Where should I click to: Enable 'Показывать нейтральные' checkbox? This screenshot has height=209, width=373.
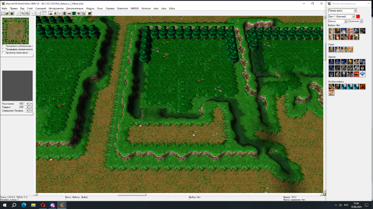tap(3, 46)
